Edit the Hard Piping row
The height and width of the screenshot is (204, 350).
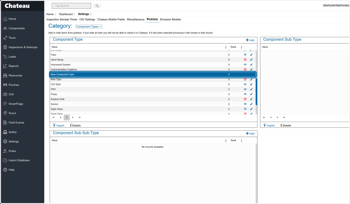tap(251, 60)
